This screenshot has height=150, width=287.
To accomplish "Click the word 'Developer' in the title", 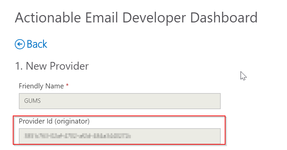I will pyautogui.click(x=154, y=18).
